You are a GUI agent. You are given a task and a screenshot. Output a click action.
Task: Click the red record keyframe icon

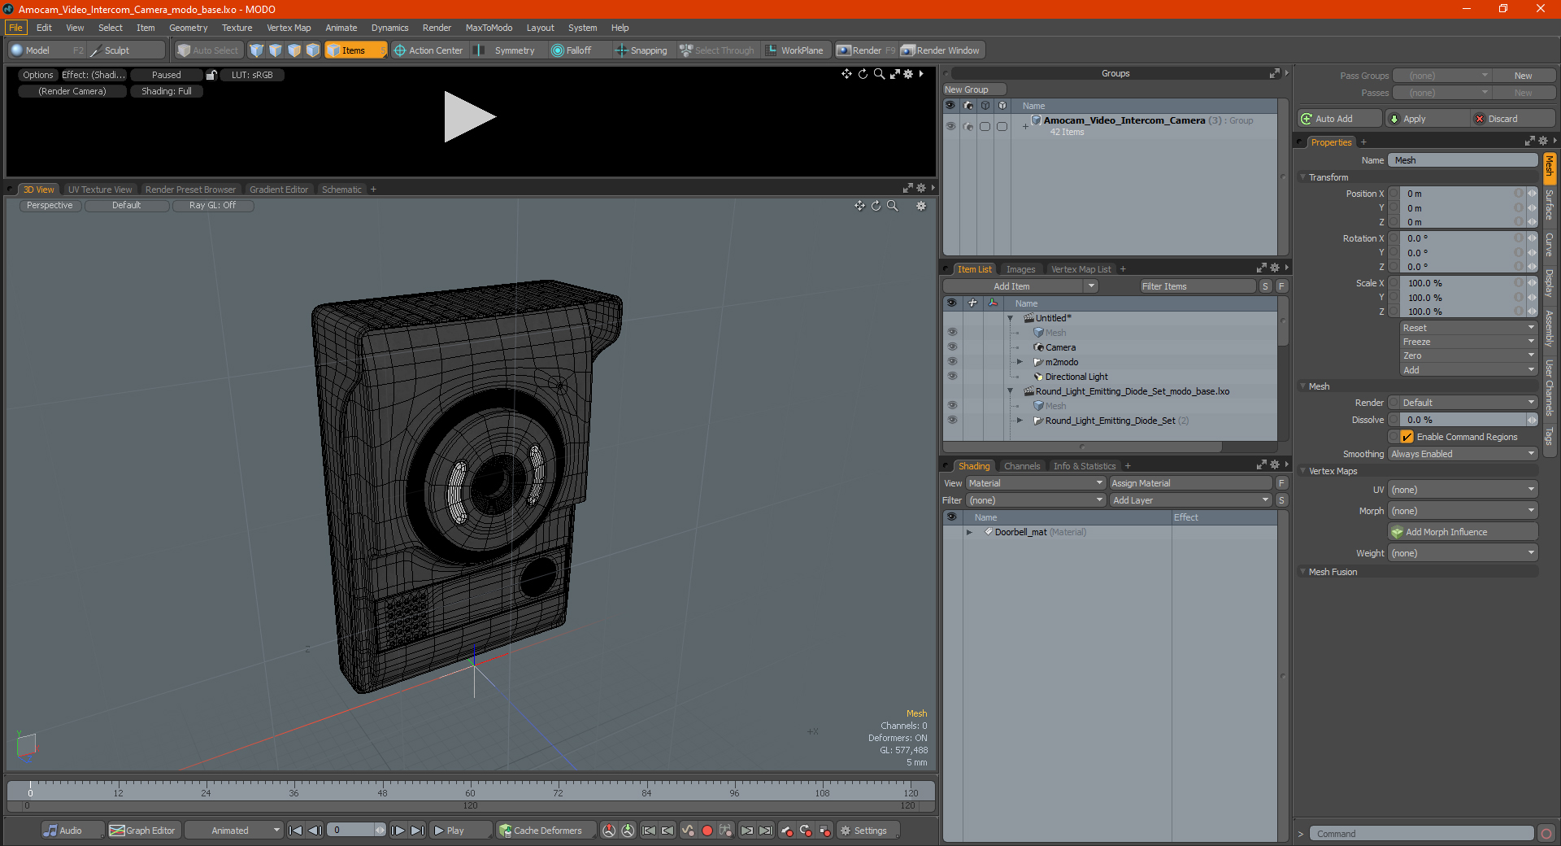point(707,831)
